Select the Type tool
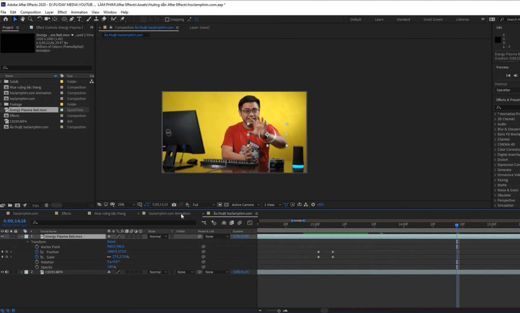This screenshot has width=520, height=313. pos(79,20)
